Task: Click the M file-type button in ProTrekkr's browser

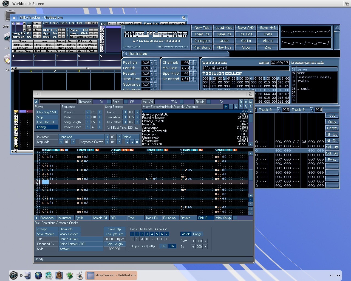Action: [226, 107]
